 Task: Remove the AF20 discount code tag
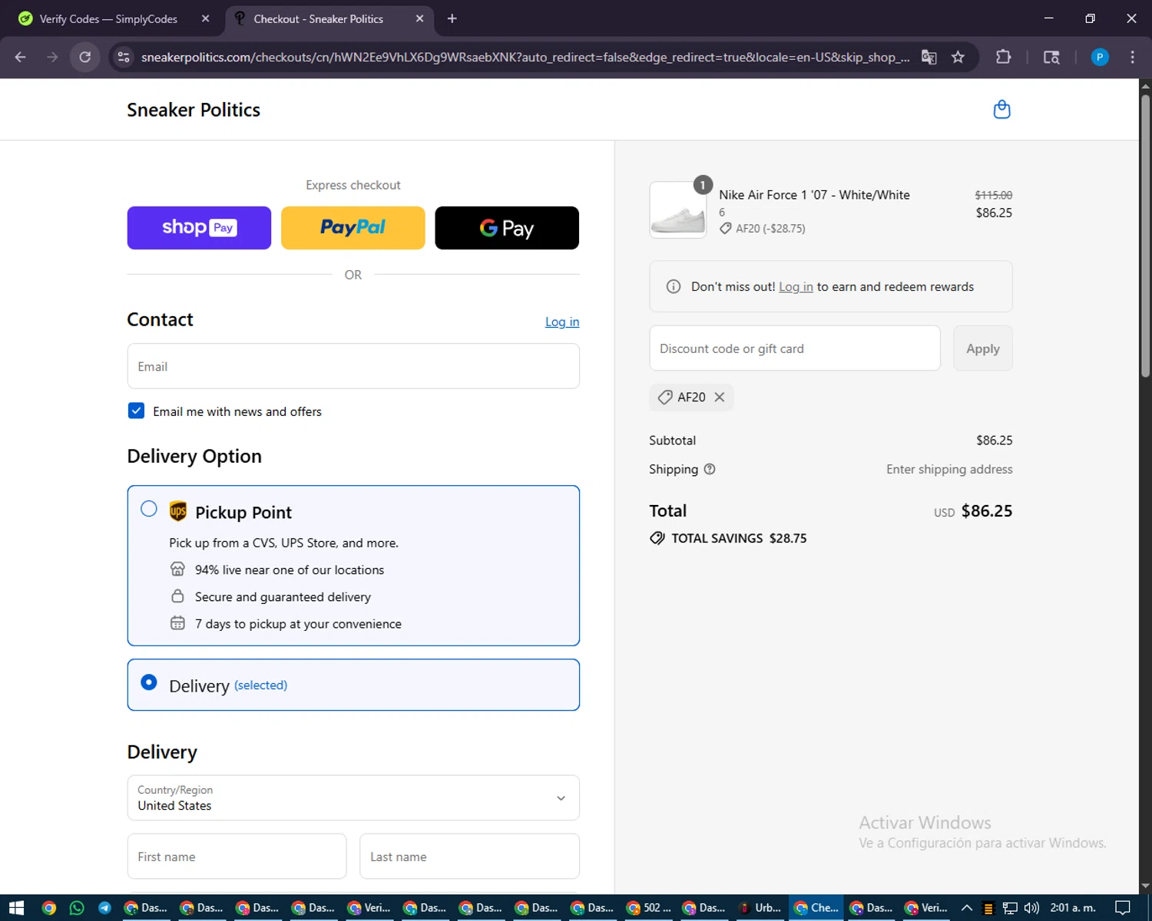720,397
